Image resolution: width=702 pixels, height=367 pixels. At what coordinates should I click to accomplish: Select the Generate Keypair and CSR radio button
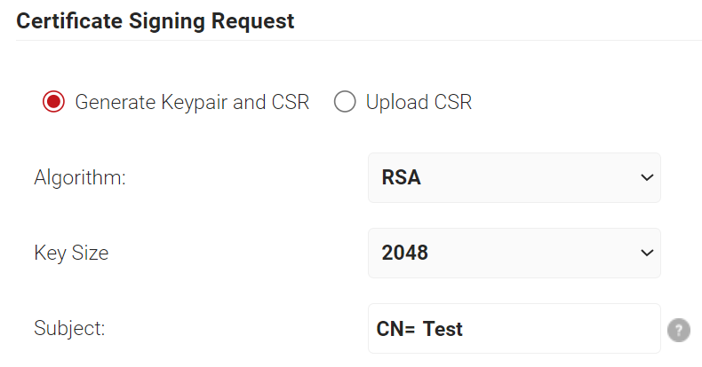(53, 102)
